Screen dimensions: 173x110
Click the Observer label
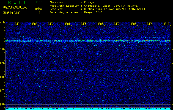[56, 2]
